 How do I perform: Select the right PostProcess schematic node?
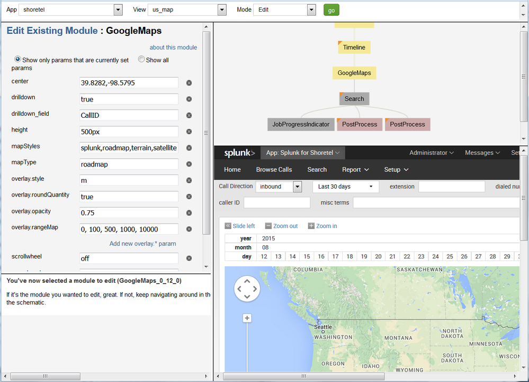(408, 124)
